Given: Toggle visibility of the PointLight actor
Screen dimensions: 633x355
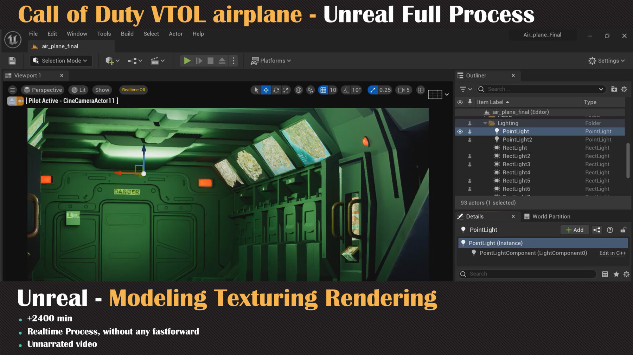Looking at the screenshot, I should click(460, 131).
